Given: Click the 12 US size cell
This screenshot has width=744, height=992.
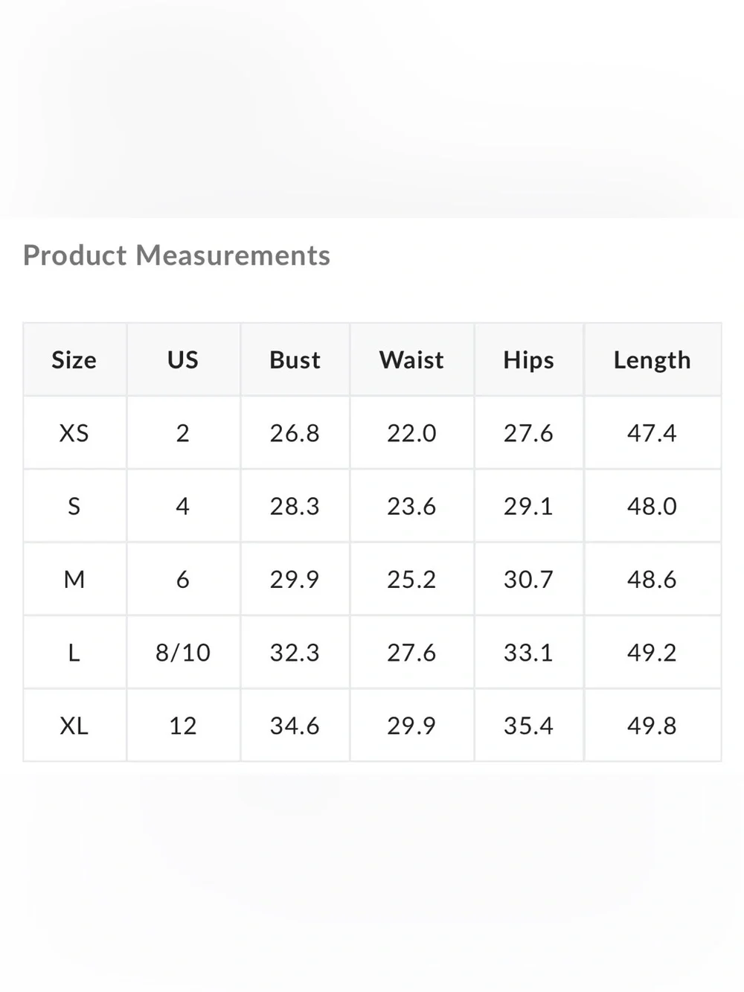Looking at the screenshot, I should tap(183, 725).
